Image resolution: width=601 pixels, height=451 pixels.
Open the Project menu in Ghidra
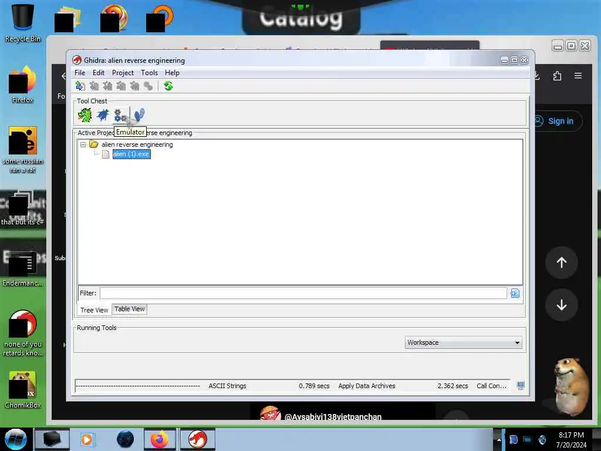pyautogui.click(x=123, y=73)
